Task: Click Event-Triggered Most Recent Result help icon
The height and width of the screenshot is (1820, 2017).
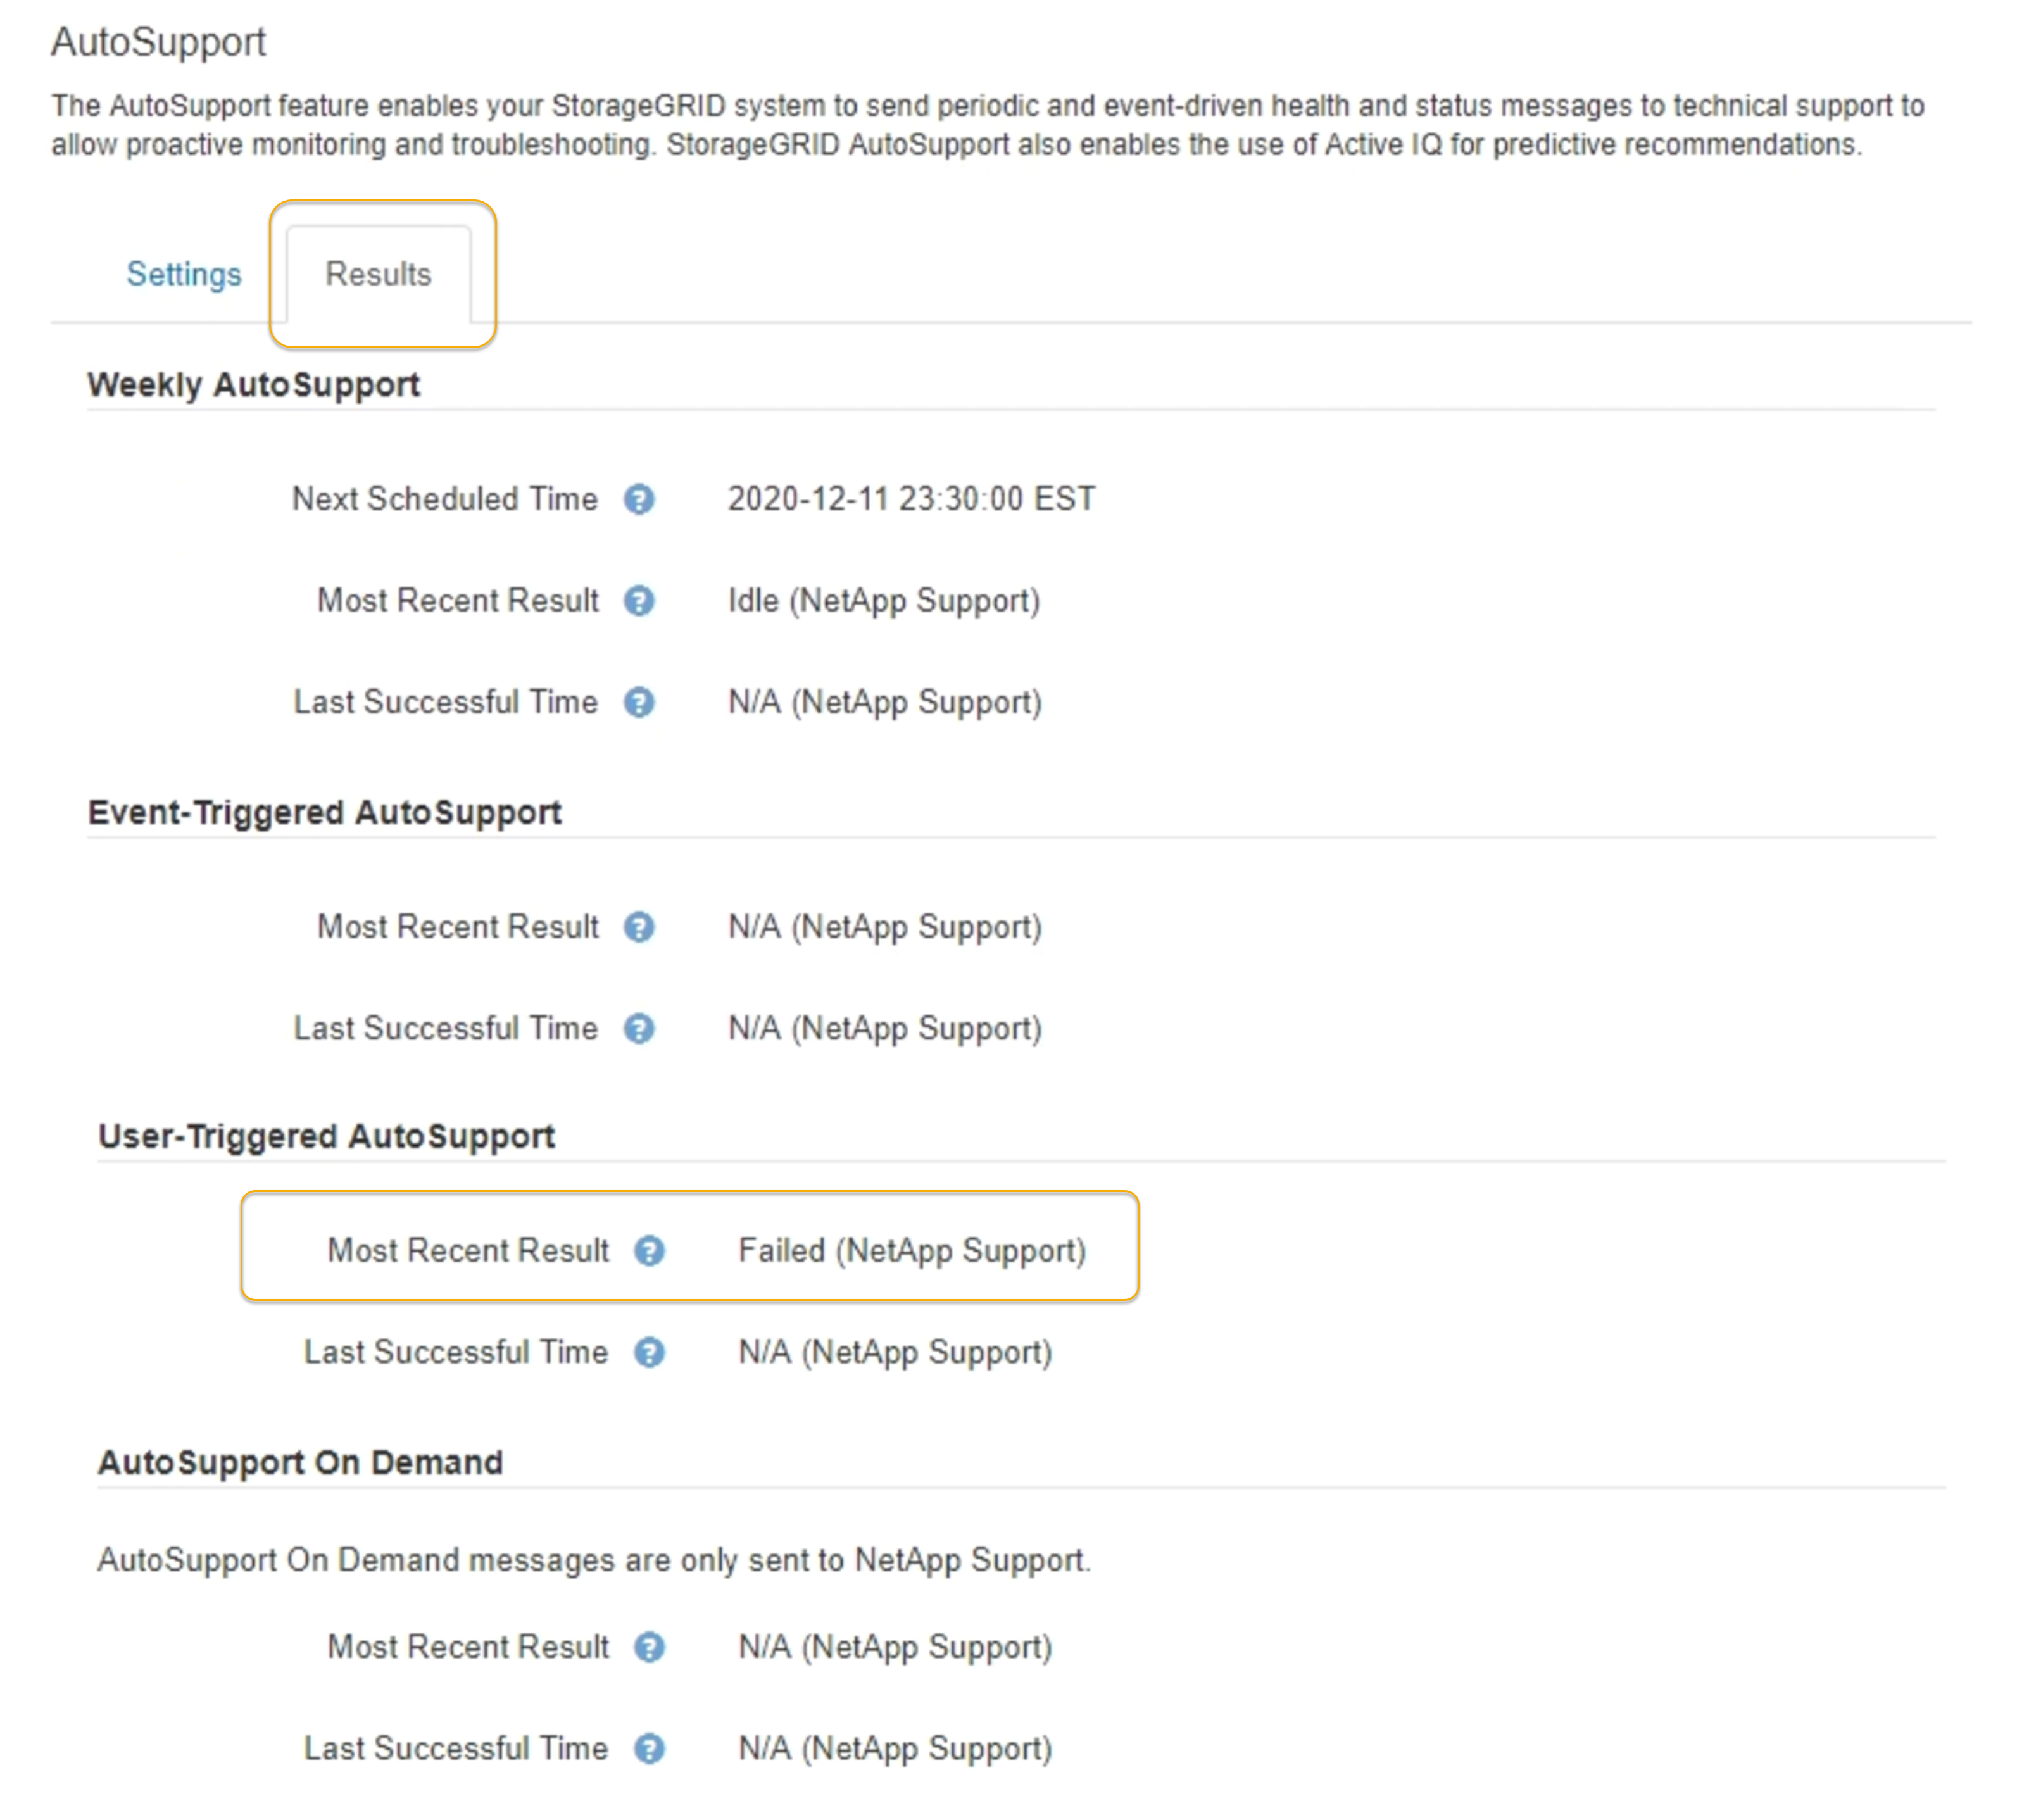Action: click(639, 927)
